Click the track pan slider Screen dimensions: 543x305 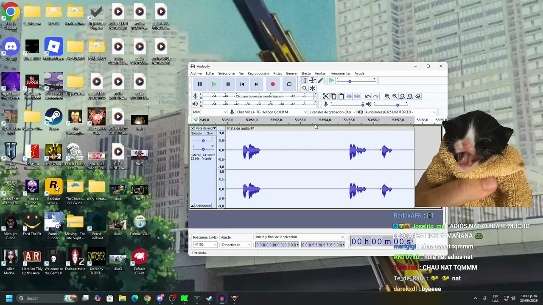click(x=203, y=149)
